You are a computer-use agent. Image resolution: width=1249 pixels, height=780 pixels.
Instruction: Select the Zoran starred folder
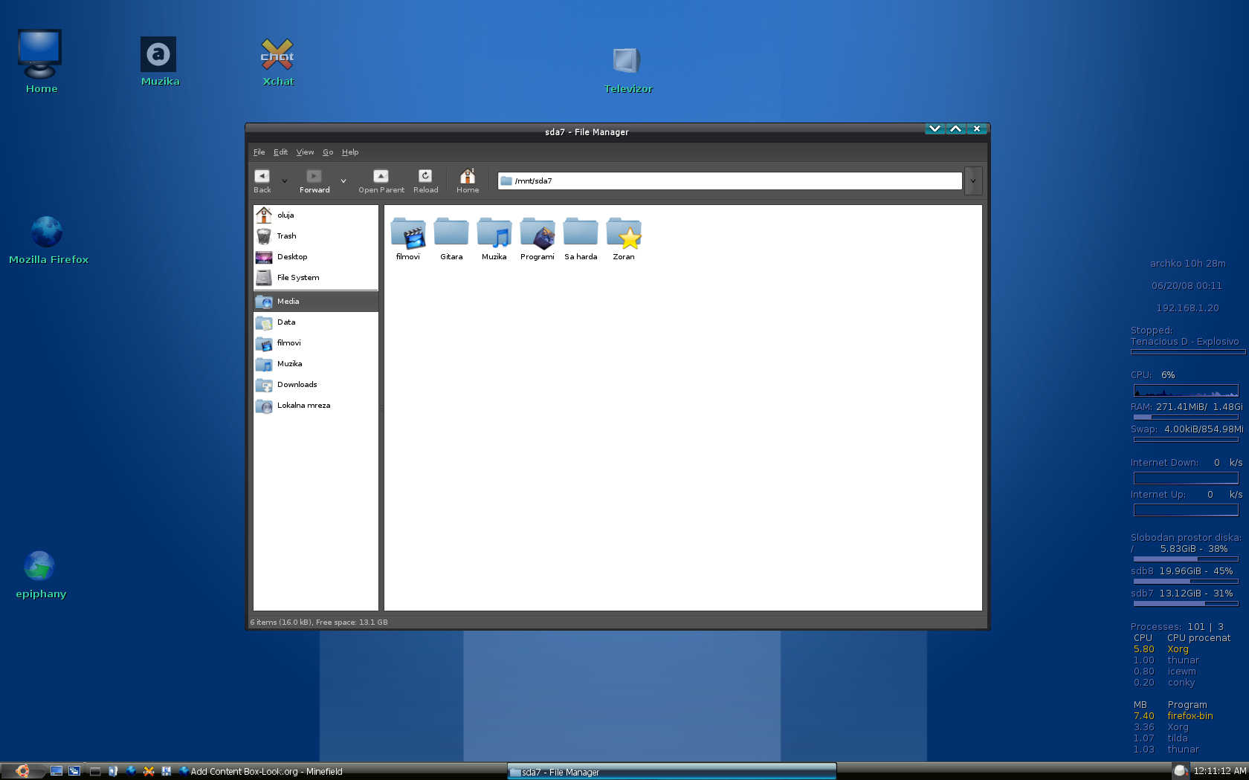[x=624, y=239]
